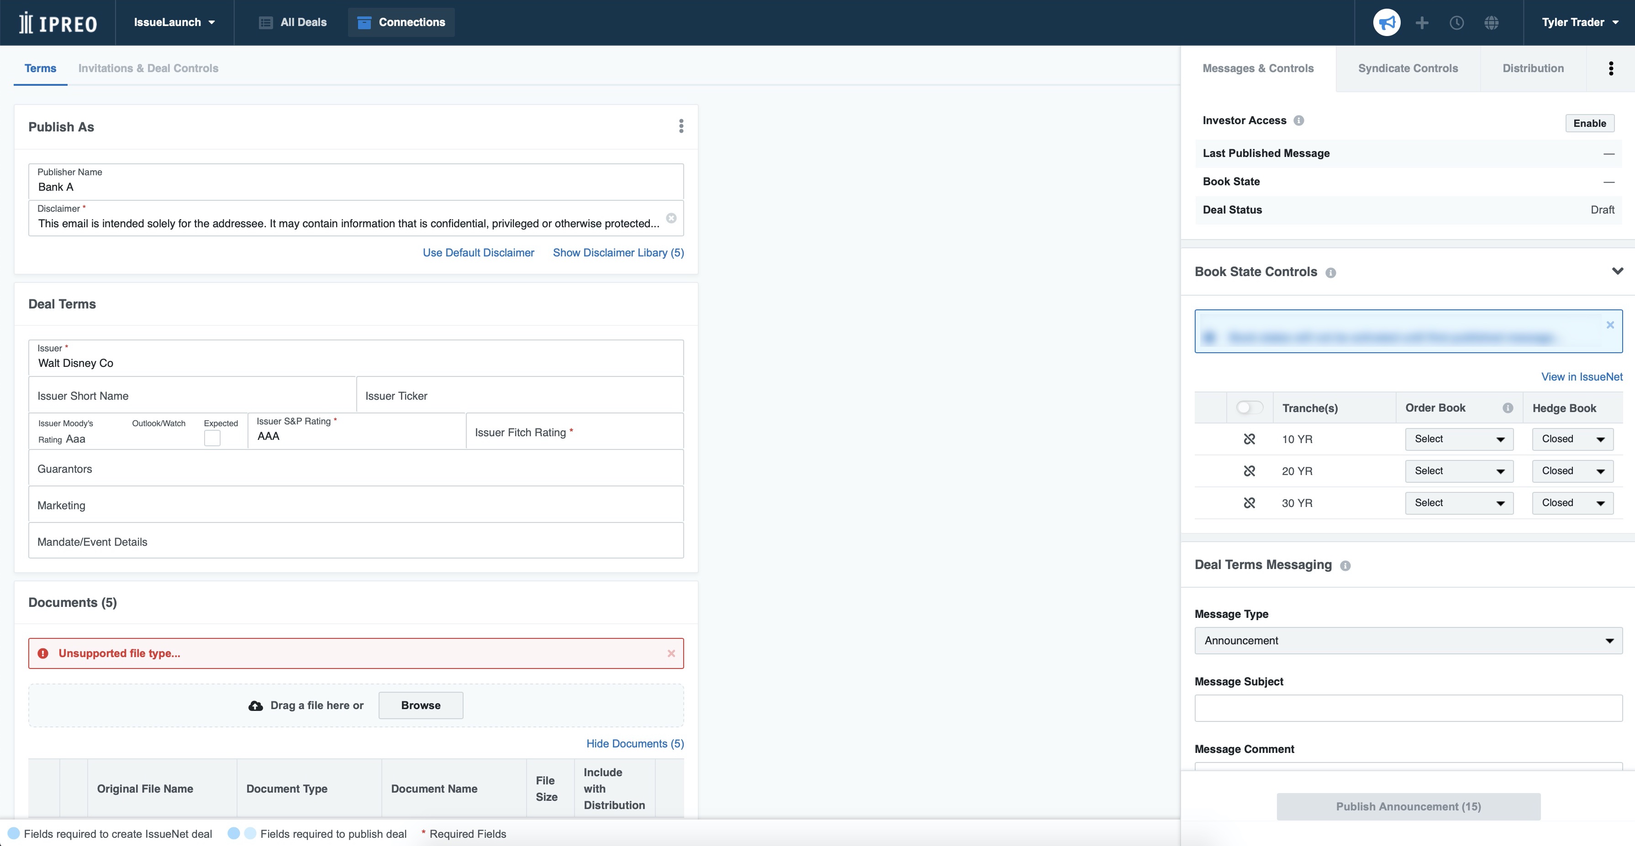1635x846 pixels.
Task: Open the Syndicate Controls tab
Action: click(1407, 68)
